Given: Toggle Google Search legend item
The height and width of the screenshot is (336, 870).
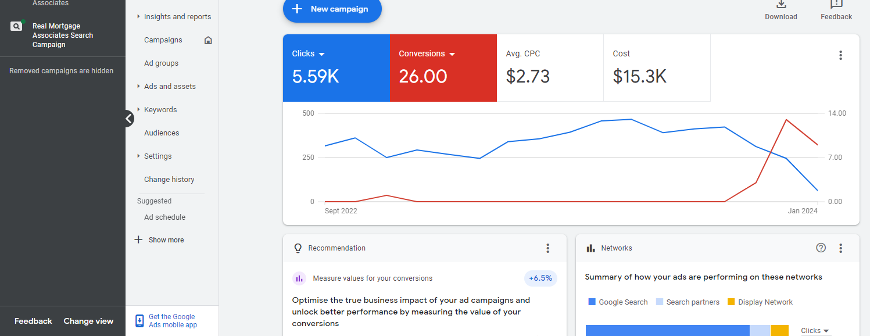Looking at the screenshot, I should (618, 302).
